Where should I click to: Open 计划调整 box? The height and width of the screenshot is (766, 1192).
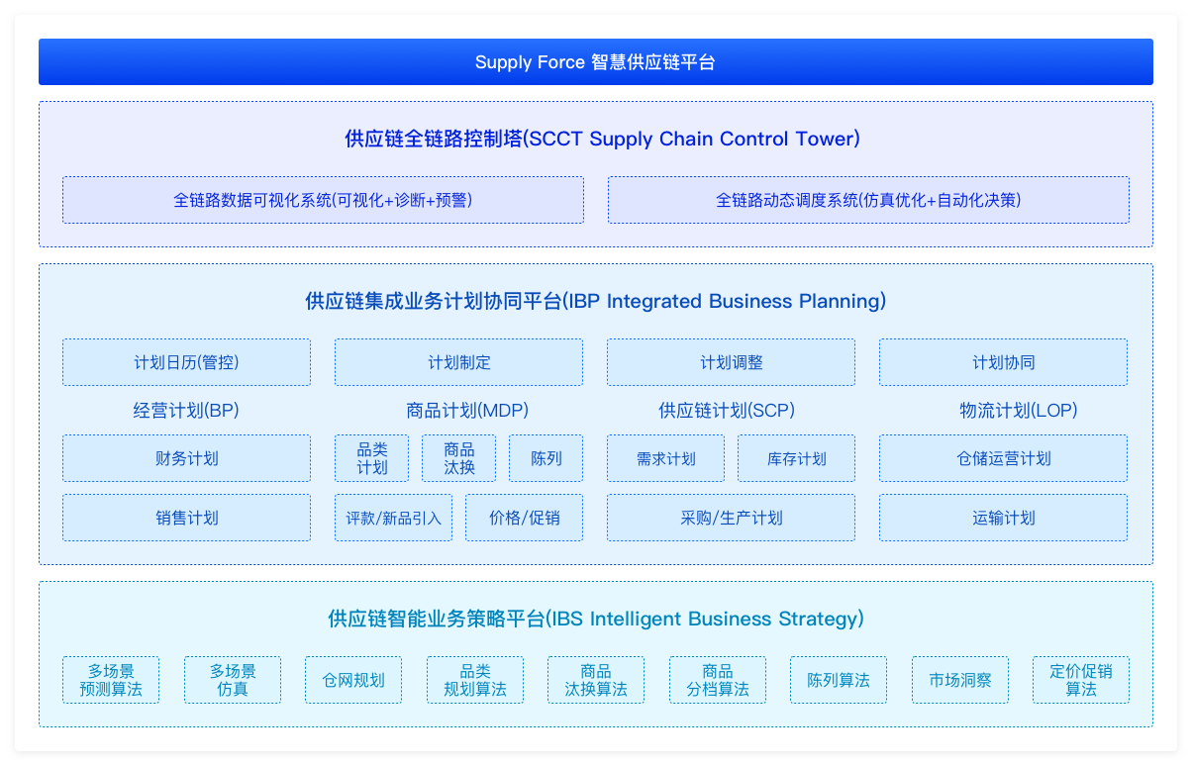731,362
